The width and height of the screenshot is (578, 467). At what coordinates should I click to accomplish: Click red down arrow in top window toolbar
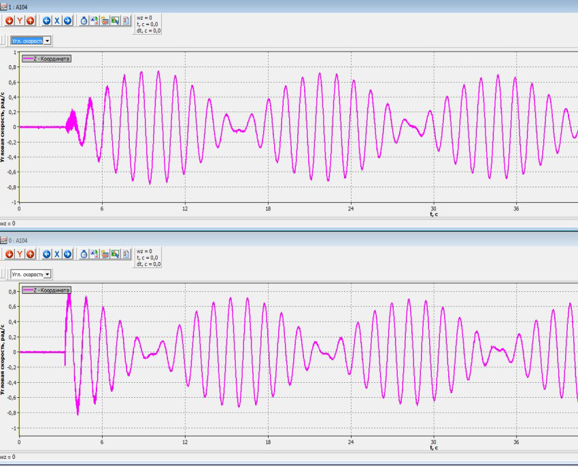10,20
